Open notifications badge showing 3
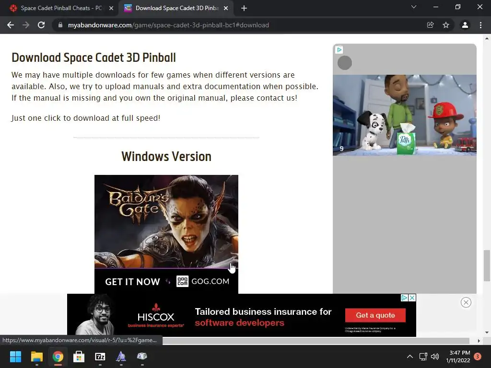Image resolution: width=491 pixels, height=368 pixels. click(478, 356)
